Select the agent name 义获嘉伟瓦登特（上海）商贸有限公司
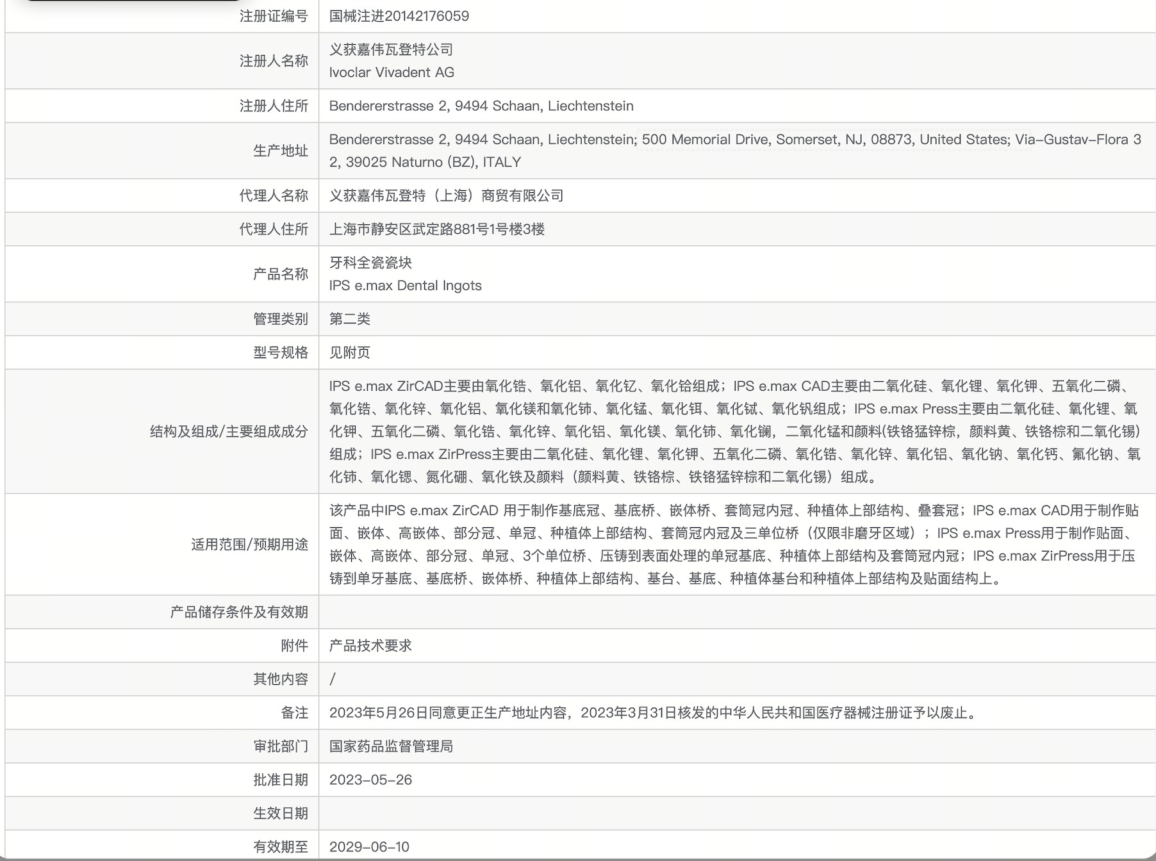 pyautogui.click(x=446, y=195)
